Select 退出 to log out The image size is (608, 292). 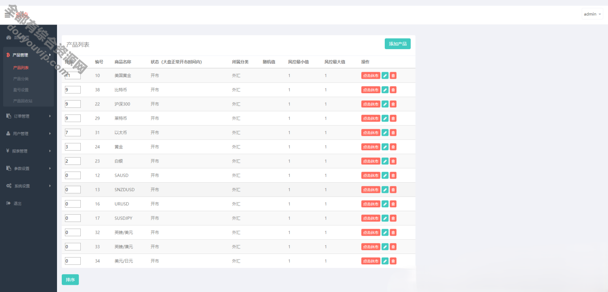tap(17, 203)
